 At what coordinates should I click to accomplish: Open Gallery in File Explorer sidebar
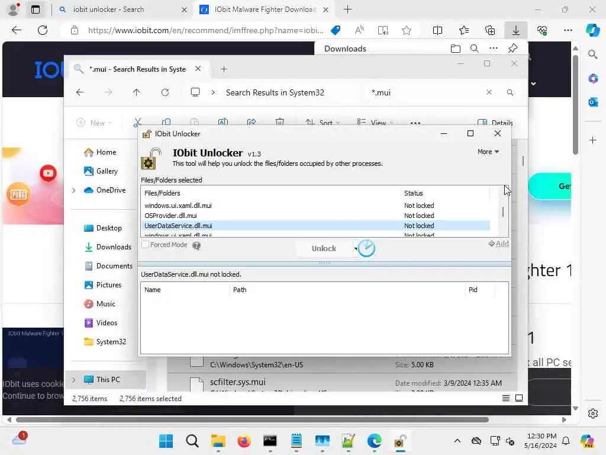click(101, 171)
